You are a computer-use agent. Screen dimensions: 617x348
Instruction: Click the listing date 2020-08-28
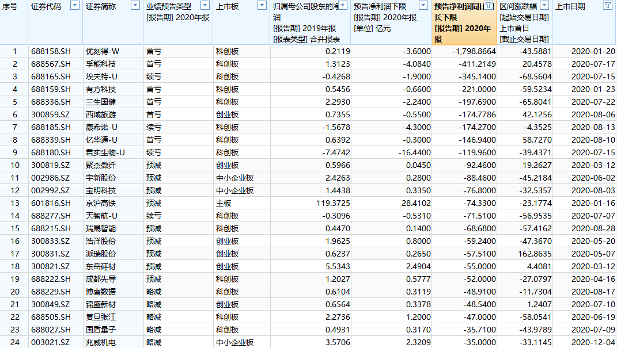(593, 228)
